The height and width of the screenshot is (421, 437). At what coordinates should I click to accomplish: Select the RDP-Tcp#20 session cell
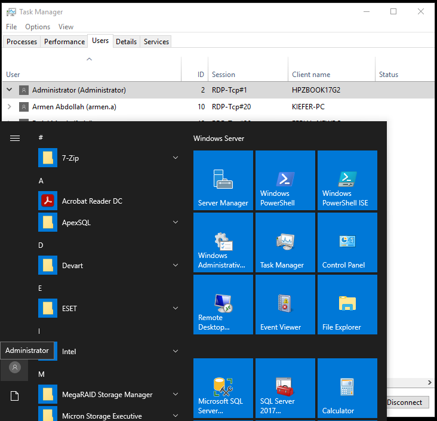click(x=231, y=107)
